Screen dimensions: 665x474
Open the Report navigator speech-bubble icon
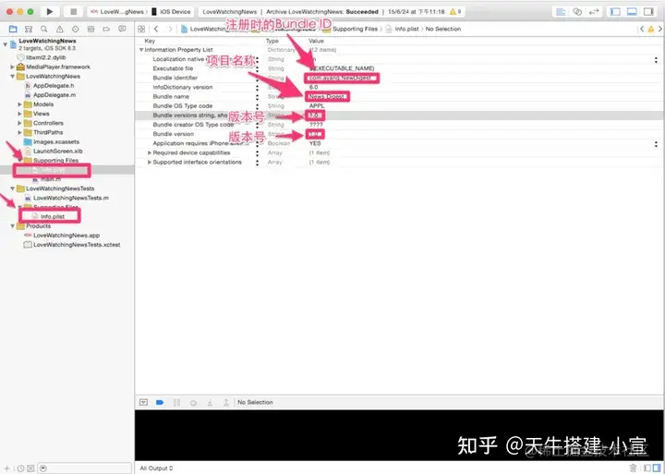(122, 29)
